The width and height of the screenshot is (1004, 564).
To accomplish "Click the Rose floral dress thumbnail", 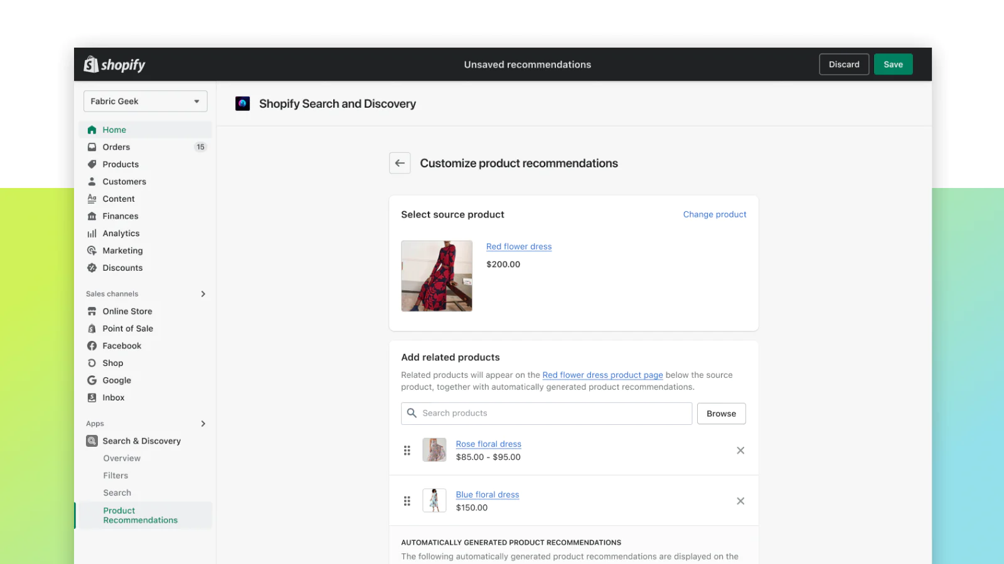I will click(x=434, y=450).
